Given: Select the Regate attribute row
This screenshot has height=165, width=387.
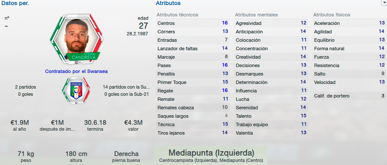Looking at the screenshot, I should 192,91.
